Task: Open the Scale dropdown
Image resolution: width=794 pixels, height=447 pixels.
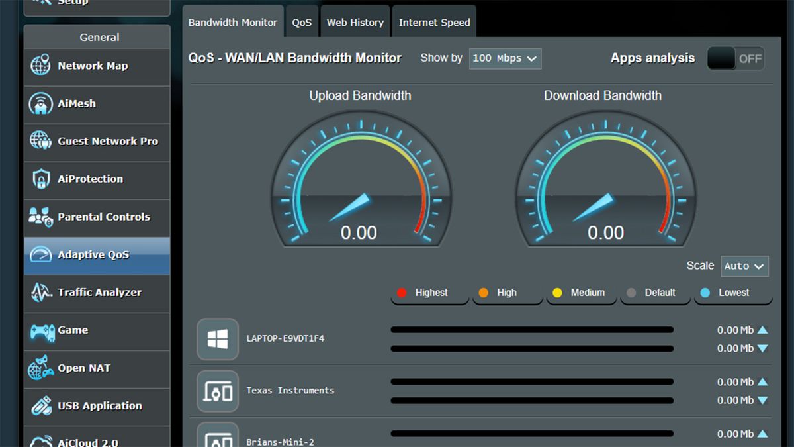Action: [x=744, y=266]
